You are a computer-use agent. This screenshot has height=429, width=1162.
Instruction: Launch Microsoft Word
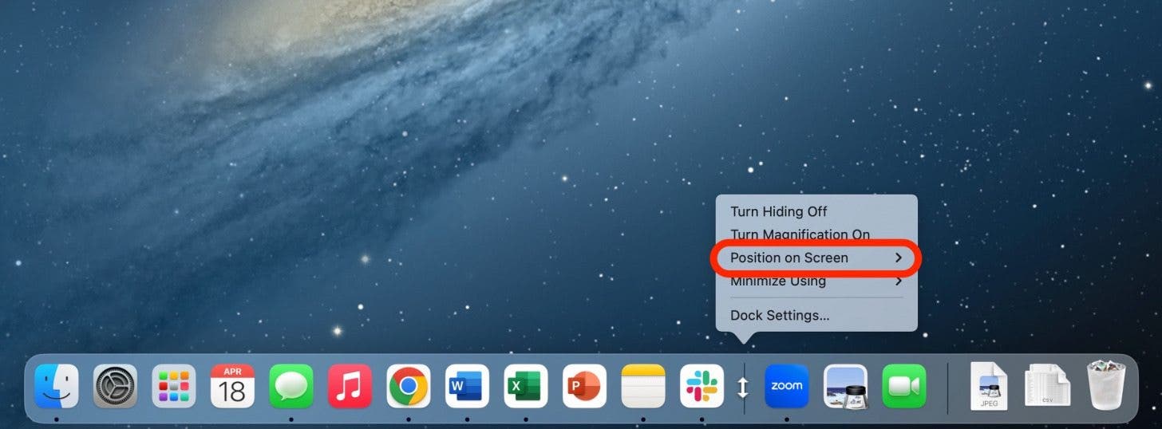[x=467, y=387]
